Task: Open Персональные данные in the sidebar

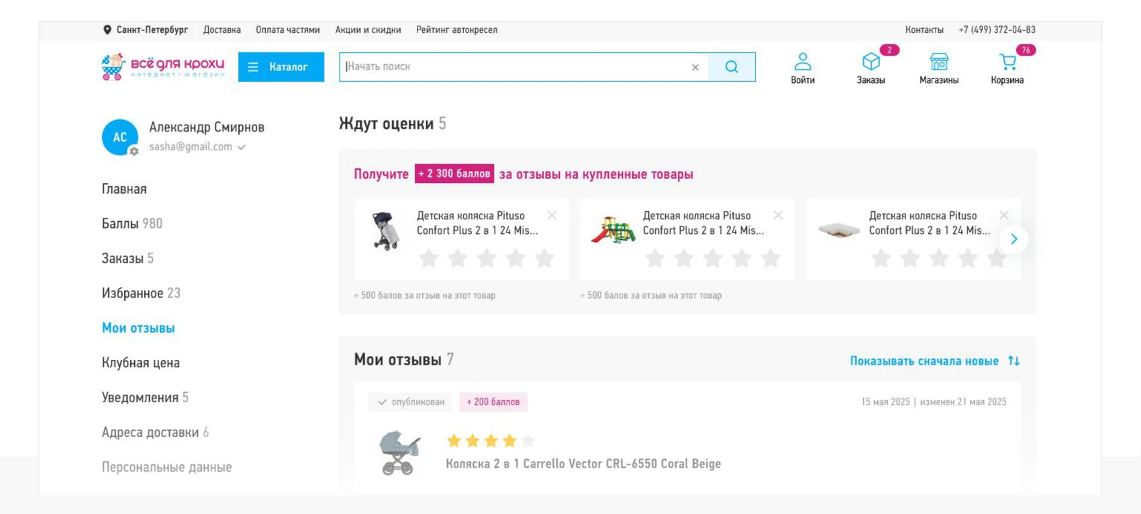Action: click(166, 468)
